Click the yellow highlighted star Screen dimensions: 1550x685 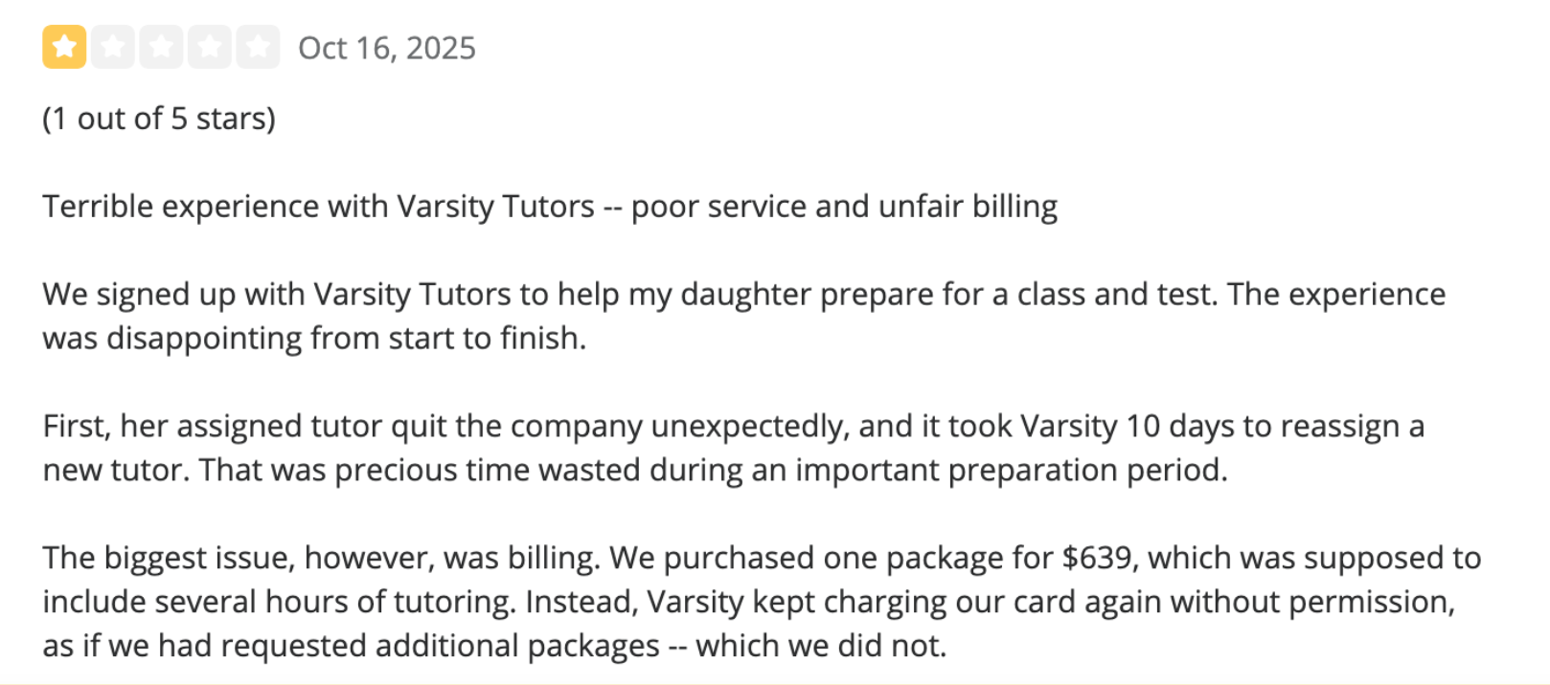[x=63, y=46]
